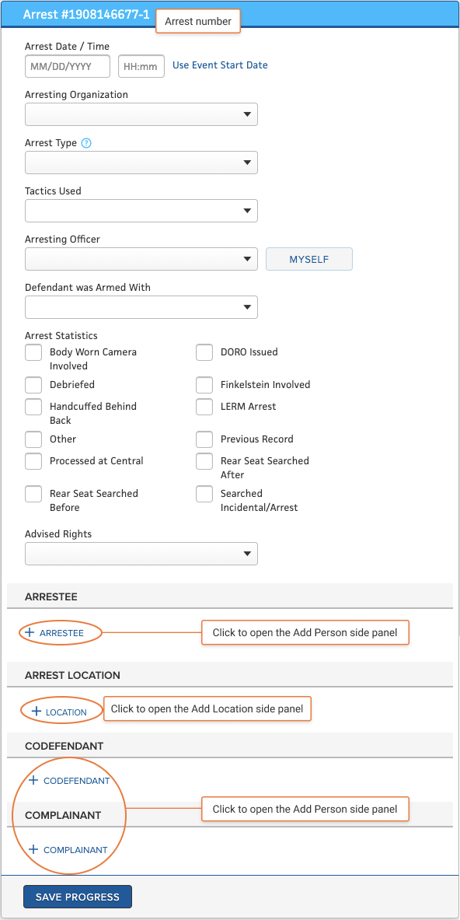Enable the Searched Incidental/Arrest checkbox
This screenshot has height=920, width=460.
(204, 494)
